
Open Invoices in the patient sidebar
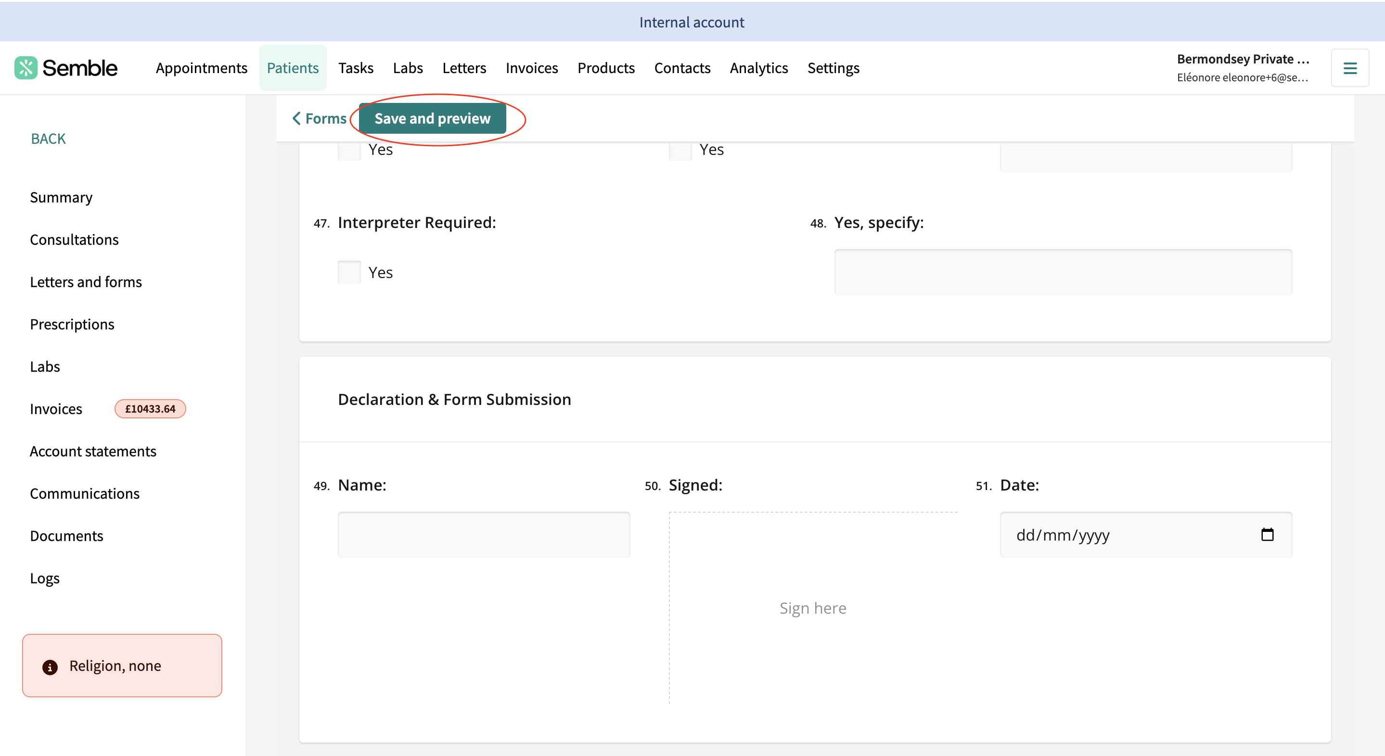[56, 409]
